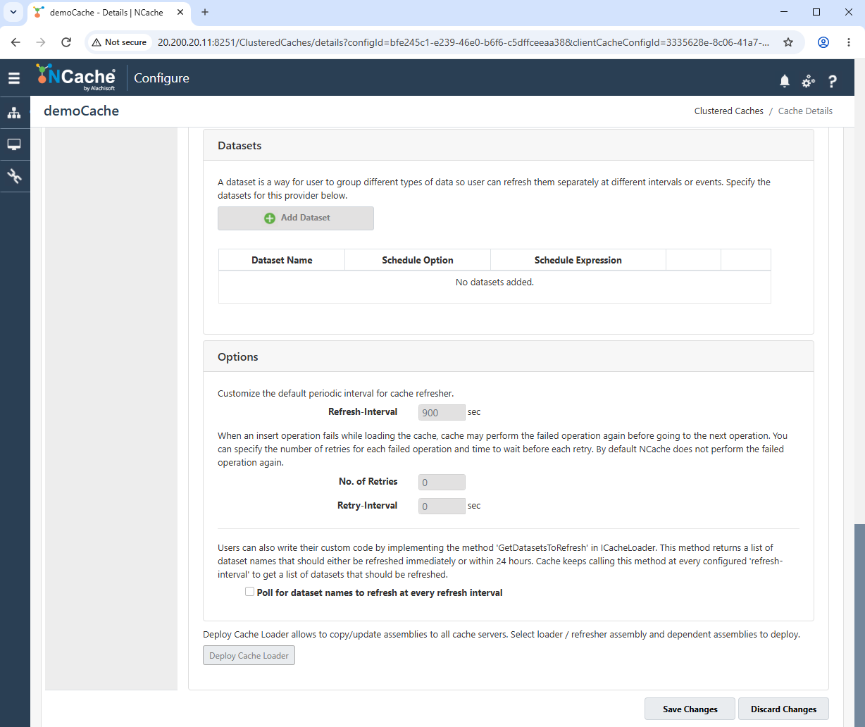Click the Retry-Interval label

click(367, 505)
